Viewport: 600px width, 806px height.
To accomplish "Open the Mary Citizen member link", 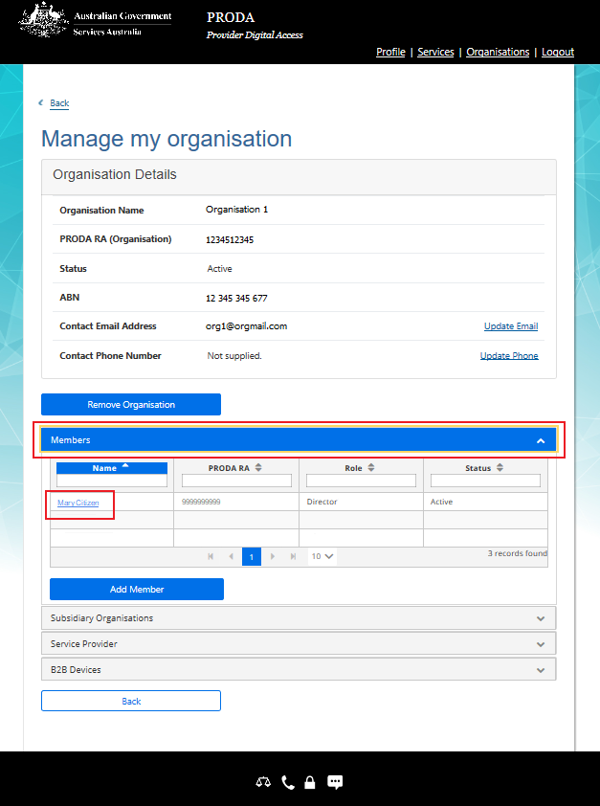I will pos(78,503).
